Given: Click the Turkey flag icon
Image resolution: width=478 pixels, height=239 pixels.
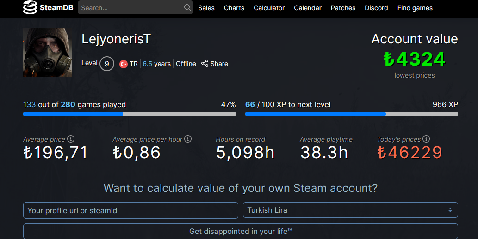Looking at the screenshot, I should [124, 64].
